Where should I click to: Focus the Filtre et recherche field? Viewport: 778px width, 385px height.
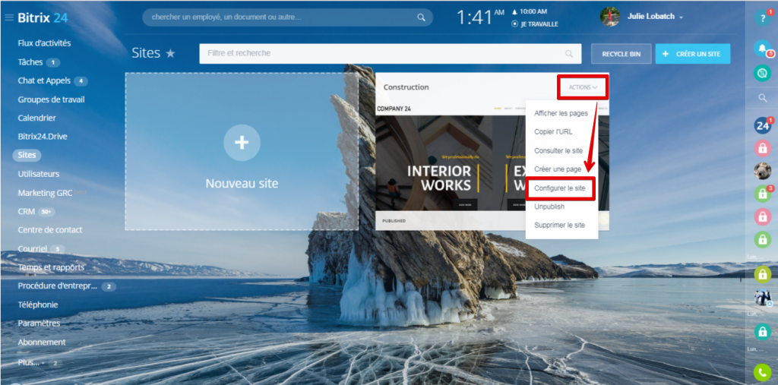coord(390,54)
